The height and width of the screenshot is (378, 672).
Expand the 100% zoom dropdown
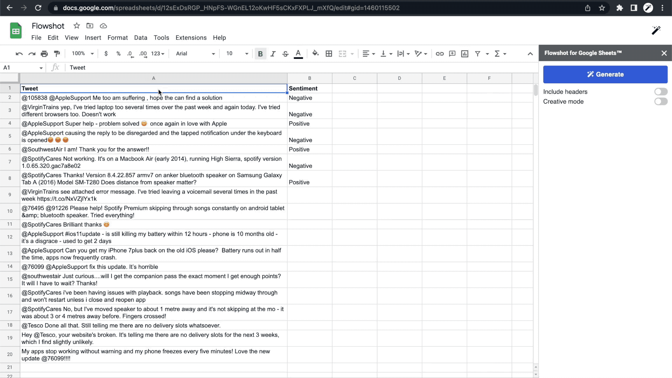coord(83,54)
